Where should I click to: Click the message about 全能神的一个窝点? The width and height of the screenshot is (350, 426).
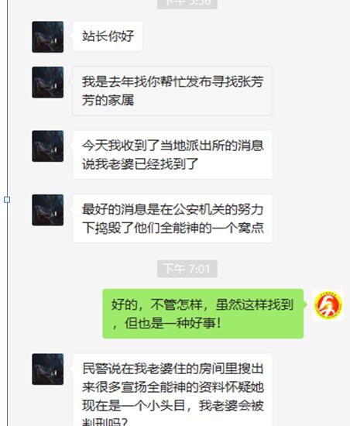pyautogui.click(x=173, y=218)
